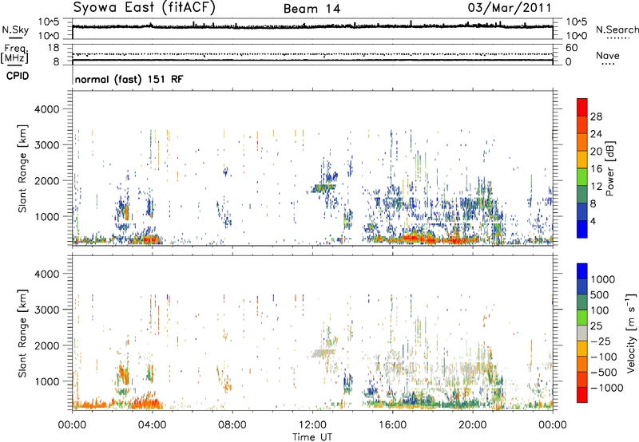Click the '20:00' time tick label
The height and width of the screenshot is (442, 639).
(x=472, y=425)
